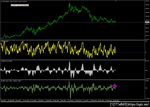Screen dimensions: 150x107
Task: Click the 29 Dec 2013 date label
Action: (101, 100)
